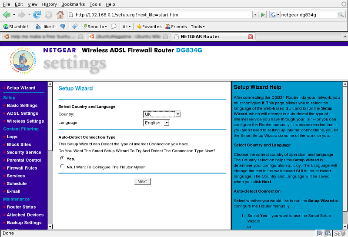Open the home page icon
The image size is (348, 237).
(60, 15)
